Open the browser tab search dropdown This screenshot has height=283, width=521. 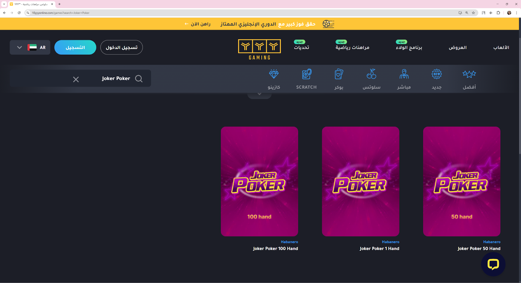(x=4, y=4)
